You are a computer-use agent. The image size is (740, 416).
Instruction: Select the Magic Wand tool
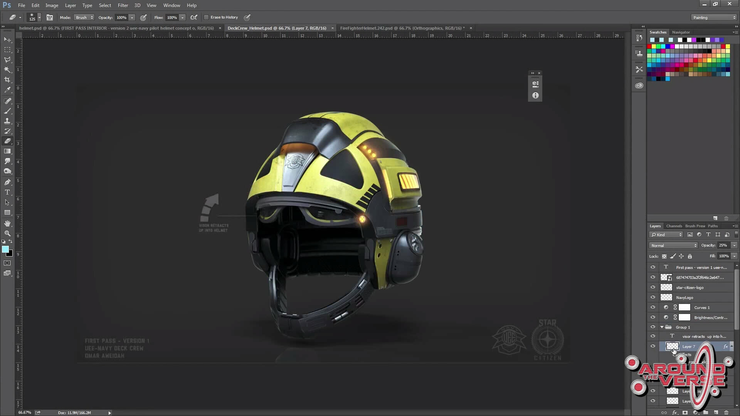[7, 70]
